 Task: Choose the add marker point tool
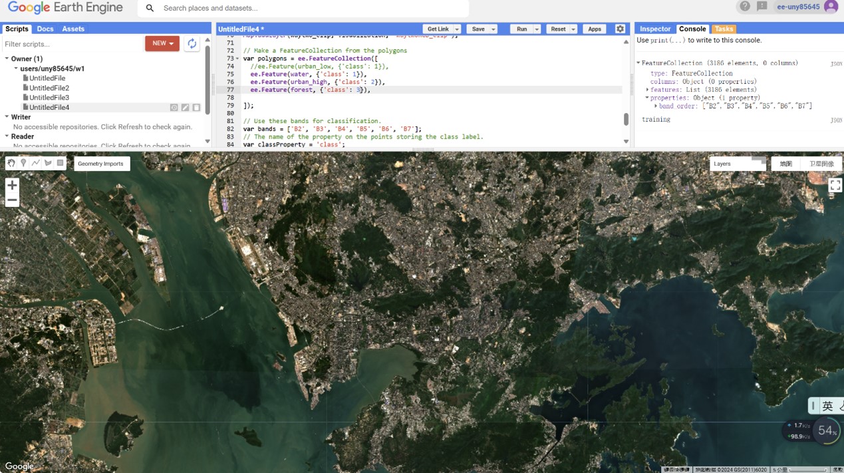[23, 163]
